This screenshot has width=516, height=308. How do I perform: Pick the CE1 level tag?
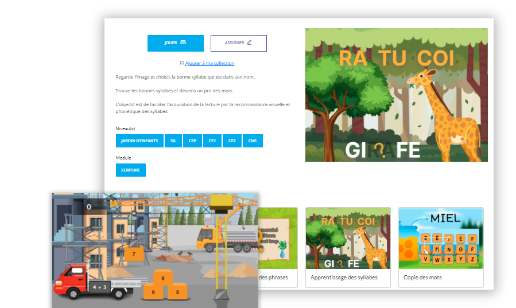click(x=212, y=141)
